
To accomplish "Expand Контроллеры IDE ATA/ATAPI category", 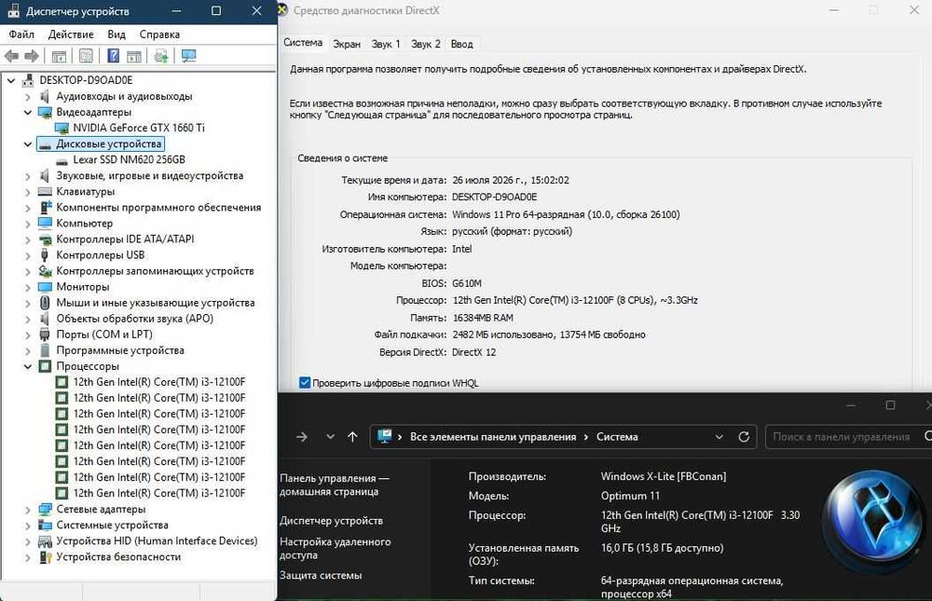I will click(27, 239).
